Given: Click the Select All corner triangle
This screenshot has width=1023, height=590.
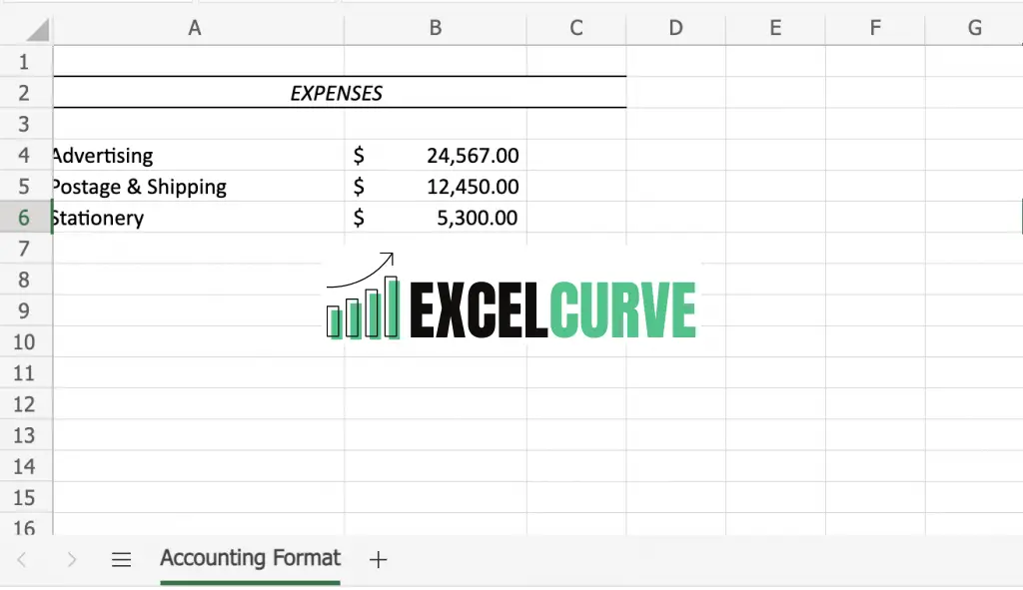Looking at the screenshot, I should 38,30.
